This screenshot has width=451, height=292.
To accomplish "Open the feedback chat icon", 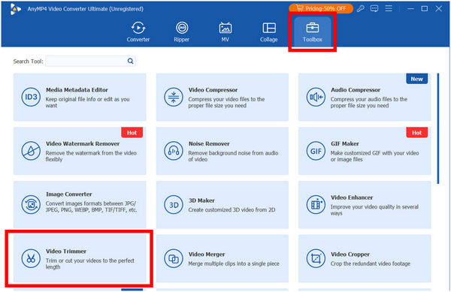I will (x=374, y=8).
